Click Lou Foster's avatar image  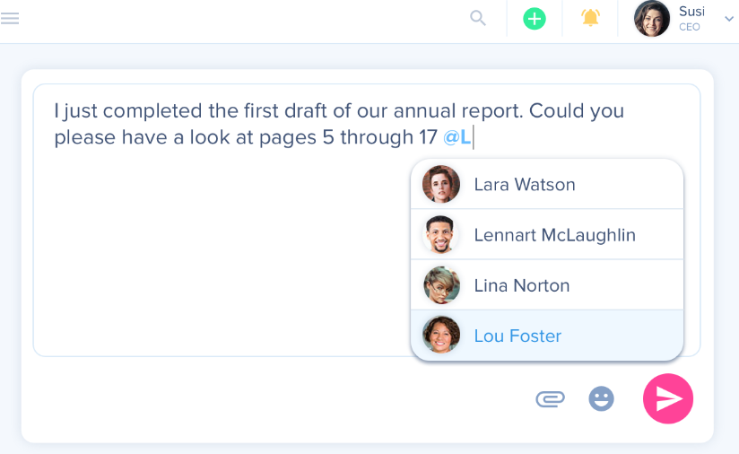pyautogui.click(x=441, y=336)
